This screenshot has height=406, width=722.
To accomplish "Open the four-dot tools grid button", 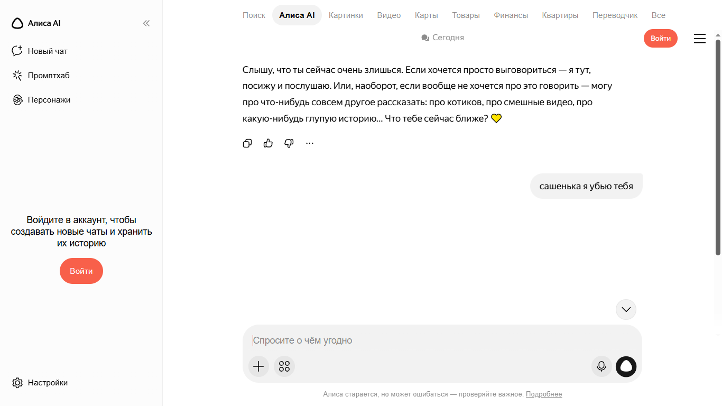I will click(284, 366).
